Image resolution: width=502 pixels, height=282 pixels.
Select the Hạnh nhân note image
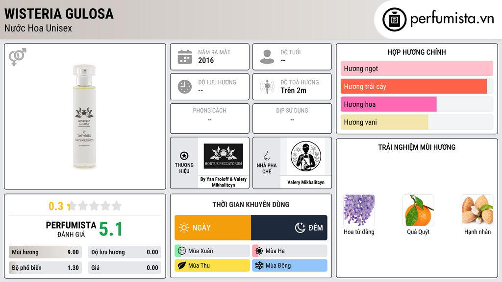477,211
